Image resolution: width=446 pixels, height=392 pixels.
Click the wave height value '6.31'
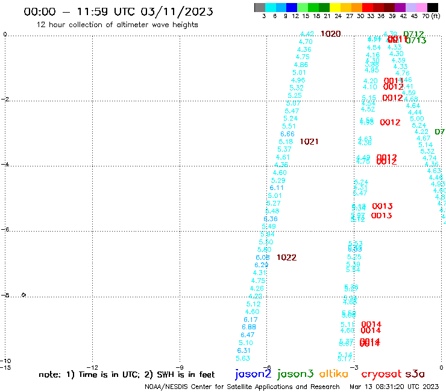click(x=243, y=350)
